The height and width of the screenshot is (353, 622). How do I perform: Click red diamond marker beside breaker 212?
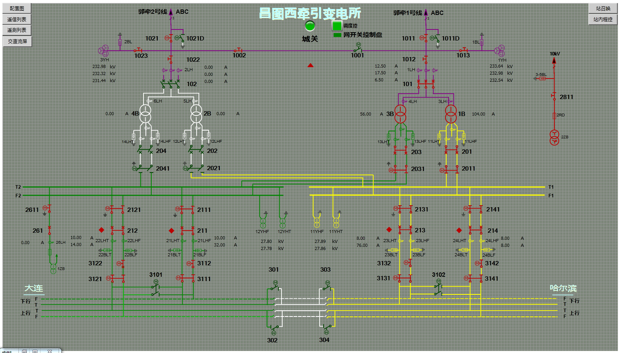coord(101,230)
